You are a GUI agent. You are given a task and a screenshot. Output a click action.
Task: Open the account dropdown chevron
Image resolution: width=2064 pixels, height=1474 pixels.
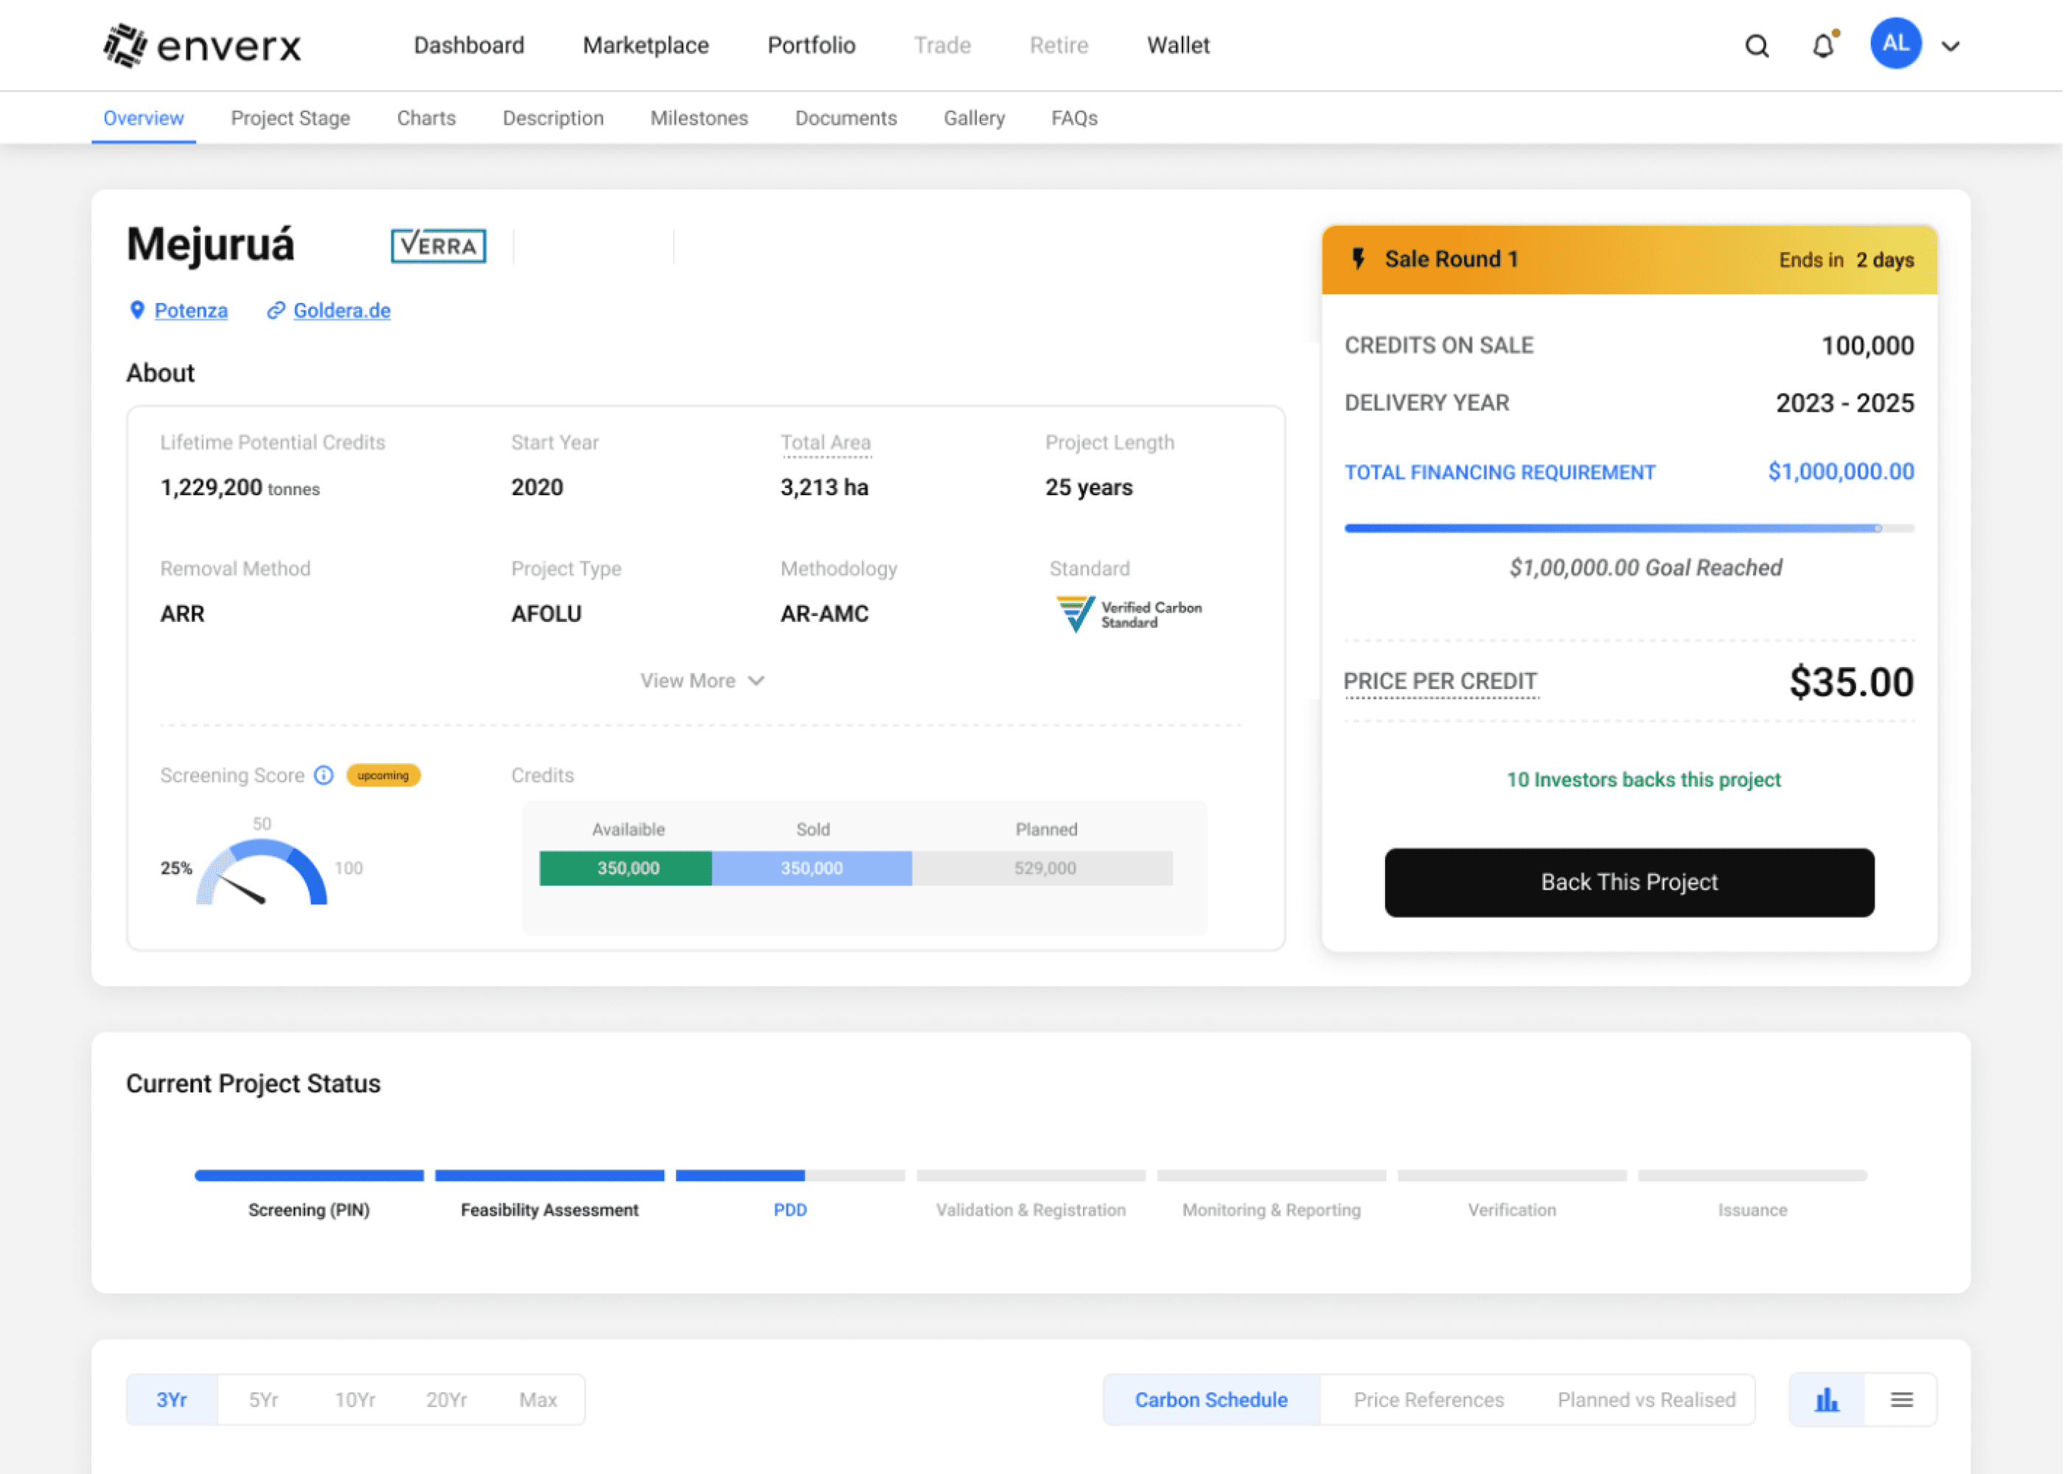coord(1950,46)
